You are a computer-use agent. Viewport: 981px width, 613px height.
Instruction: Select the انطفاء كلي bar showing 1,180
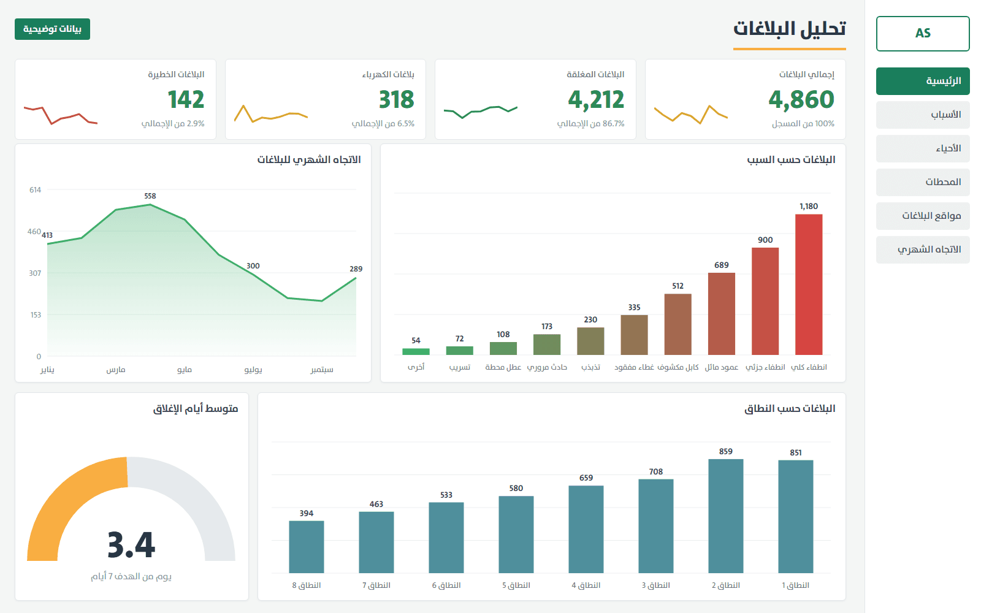(x=809, y=284)
